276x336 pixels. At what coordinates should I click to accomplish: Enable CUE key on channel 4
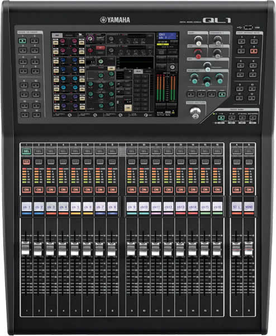pos(63,162)
